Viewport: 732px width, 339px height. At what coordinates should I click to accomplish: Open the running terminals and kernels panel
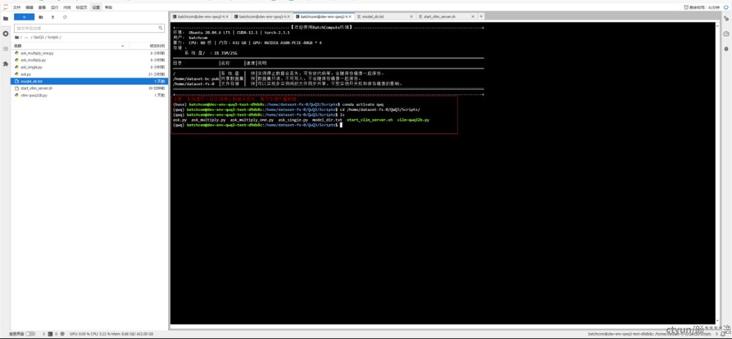tap(5, 34)
